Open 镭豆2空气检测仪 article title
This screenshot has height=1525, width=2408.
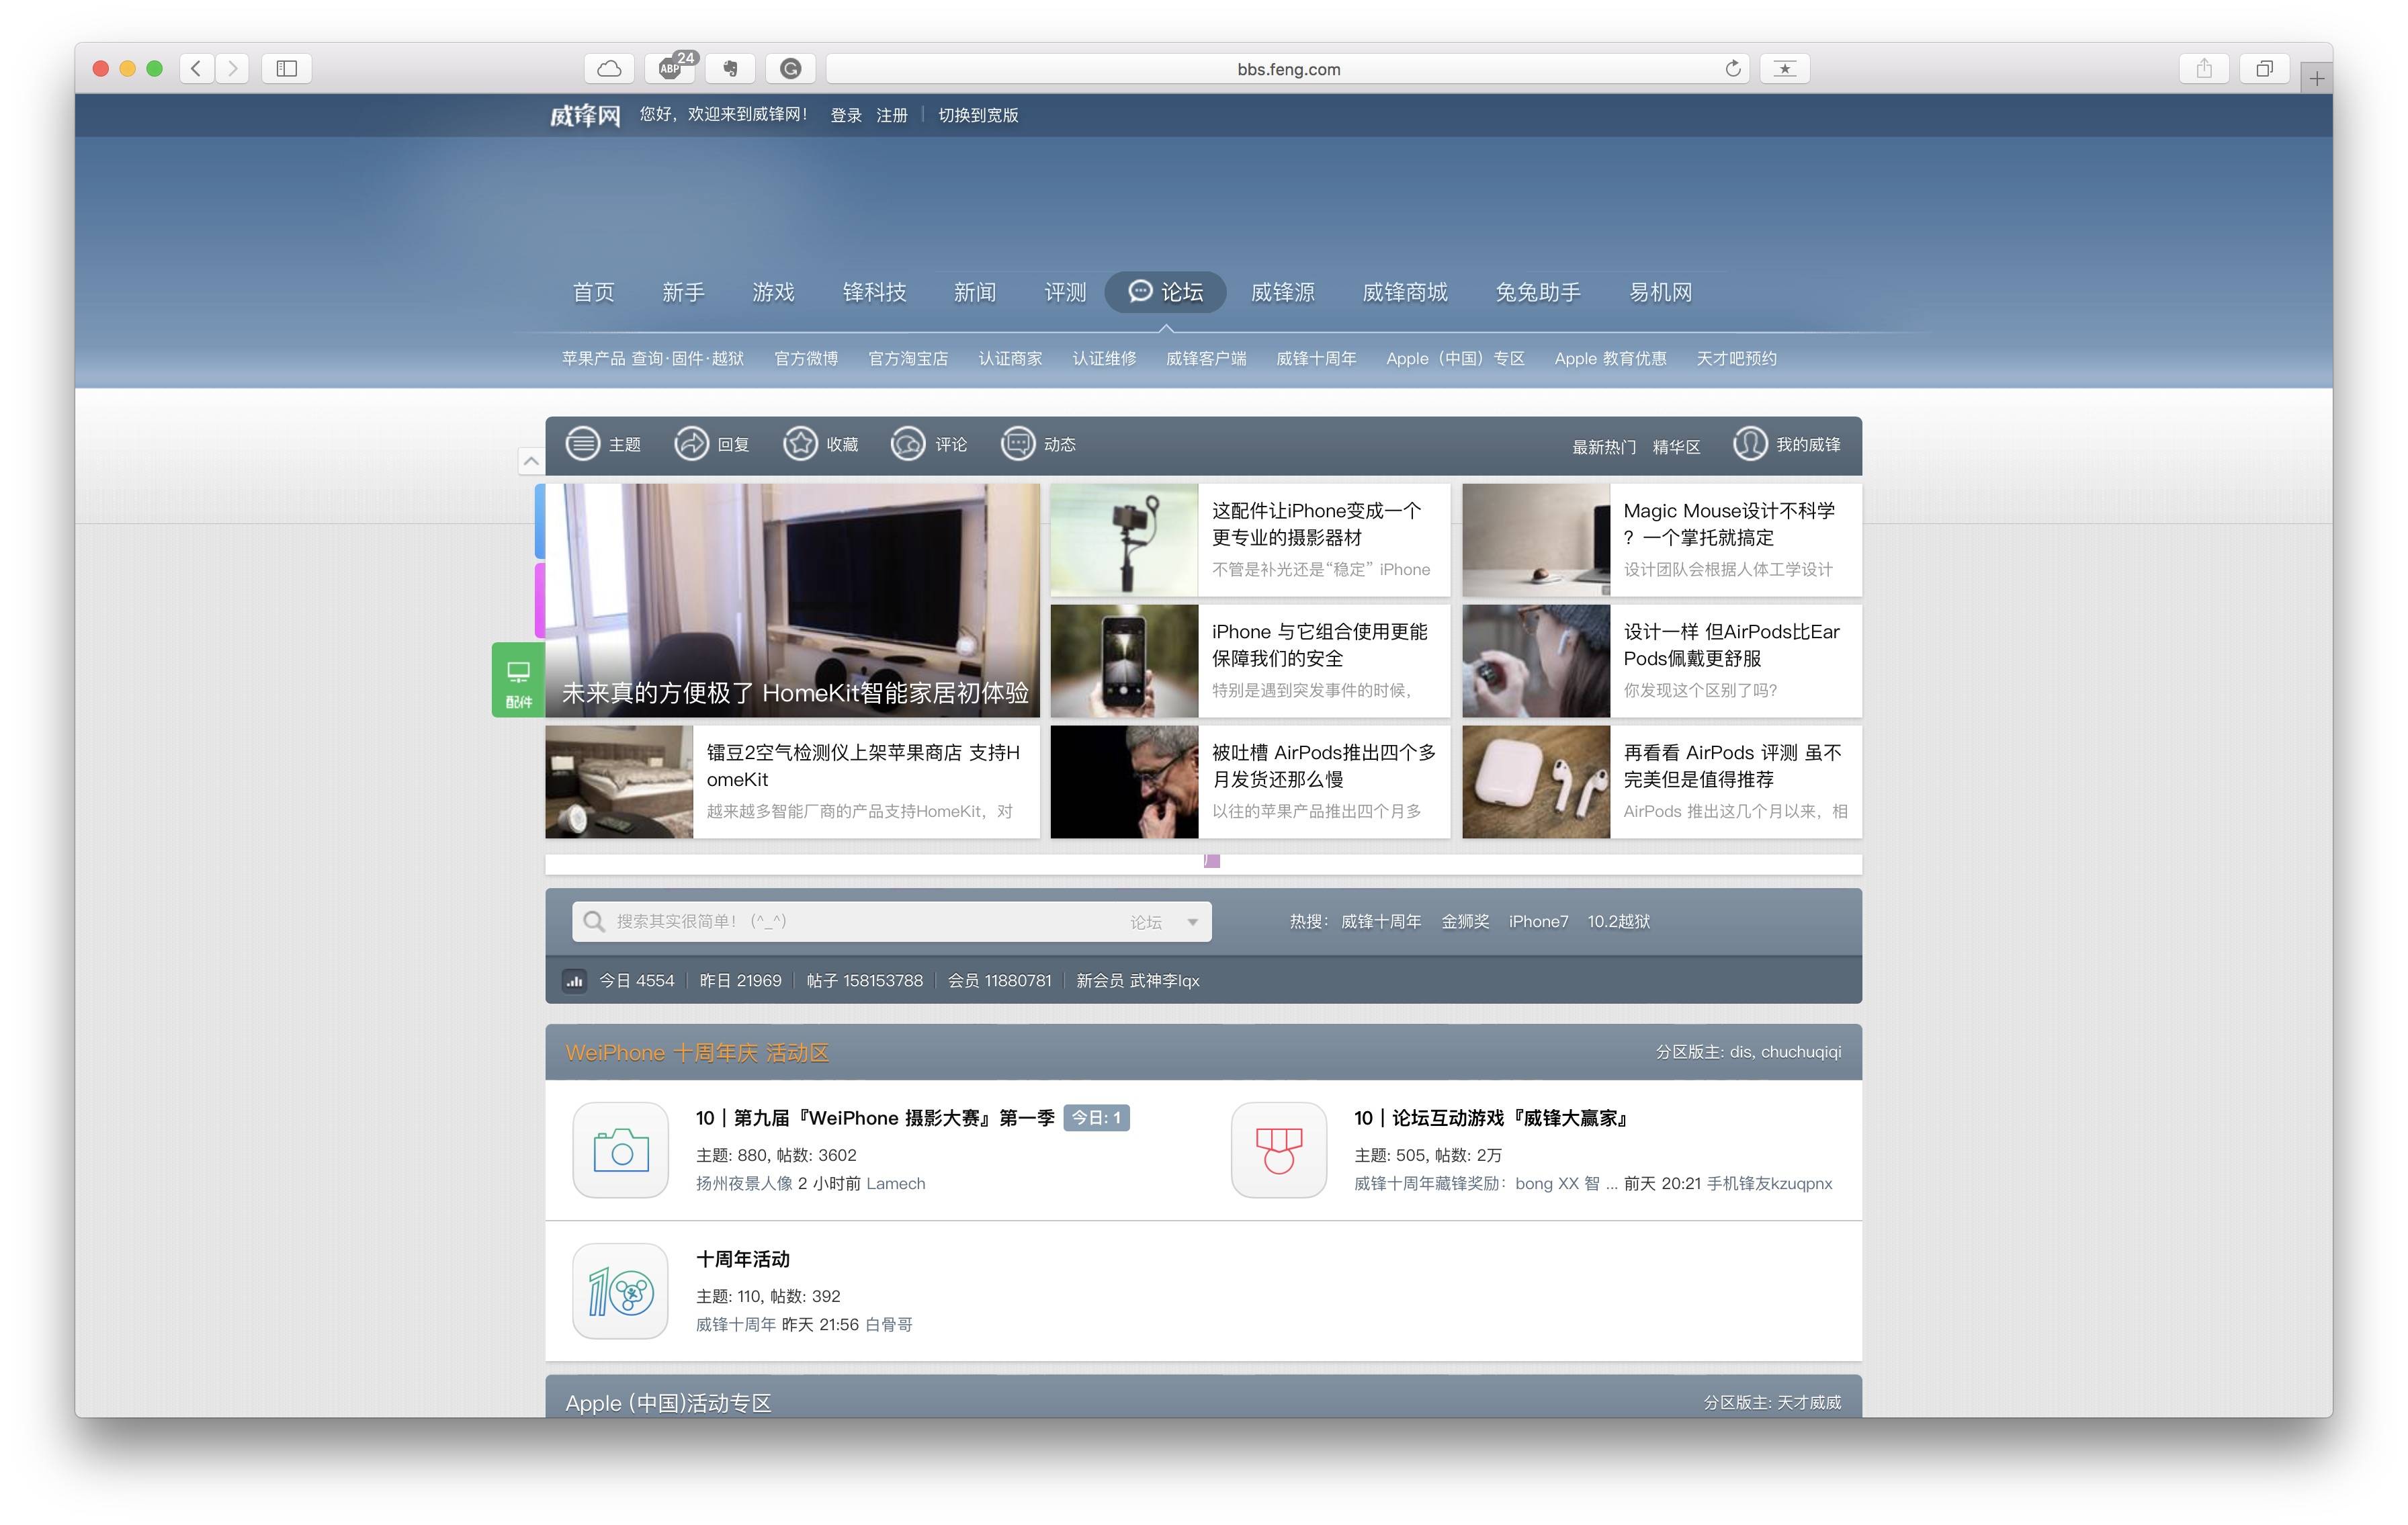tap(863, 766)
